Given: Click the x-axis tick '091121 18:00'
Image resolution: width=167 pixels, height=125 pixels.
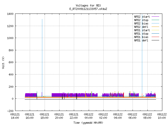Looking at the screenshot, I should (44, 116).
